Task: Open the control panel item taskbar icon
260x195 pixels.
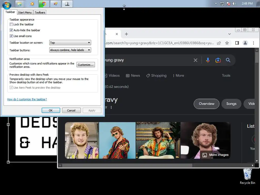Action: (55, 4)
